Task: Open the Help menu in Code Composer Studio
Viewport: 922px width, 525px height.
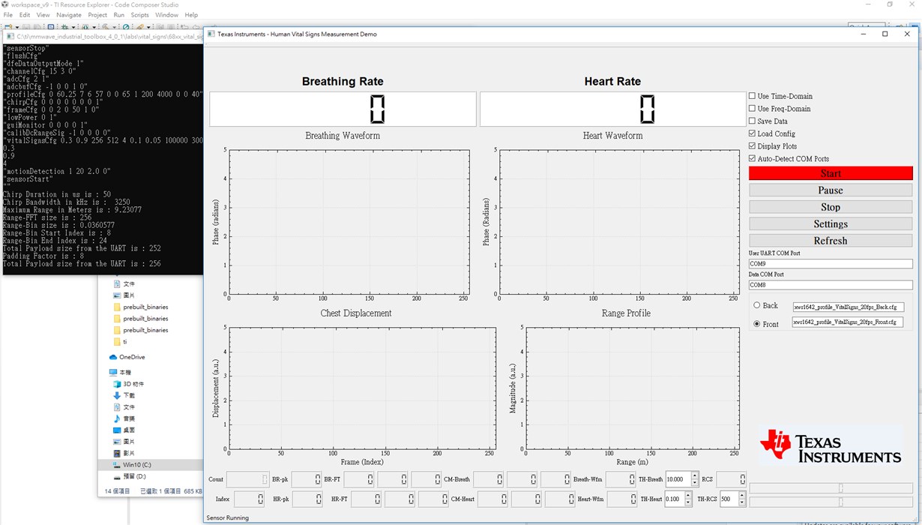Action: (191, 15)
